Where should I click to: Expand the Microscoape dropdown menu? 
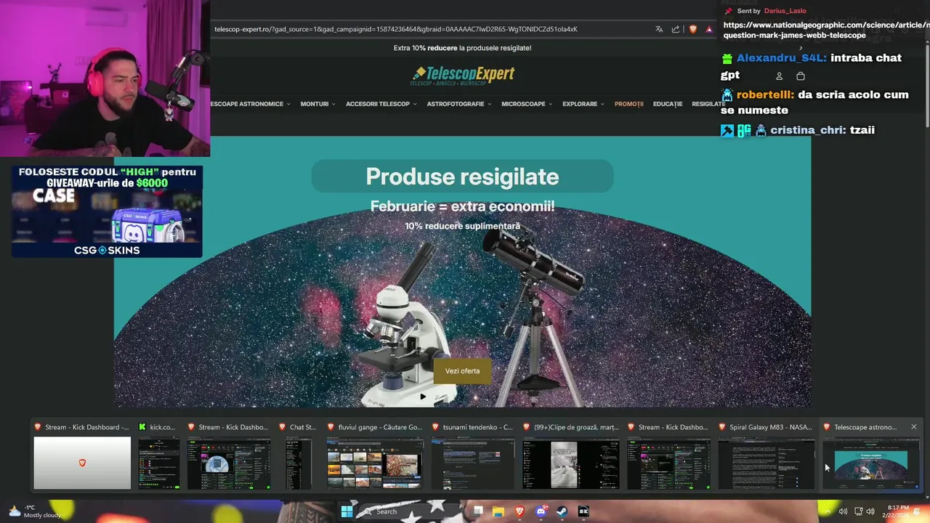(527, 104)
